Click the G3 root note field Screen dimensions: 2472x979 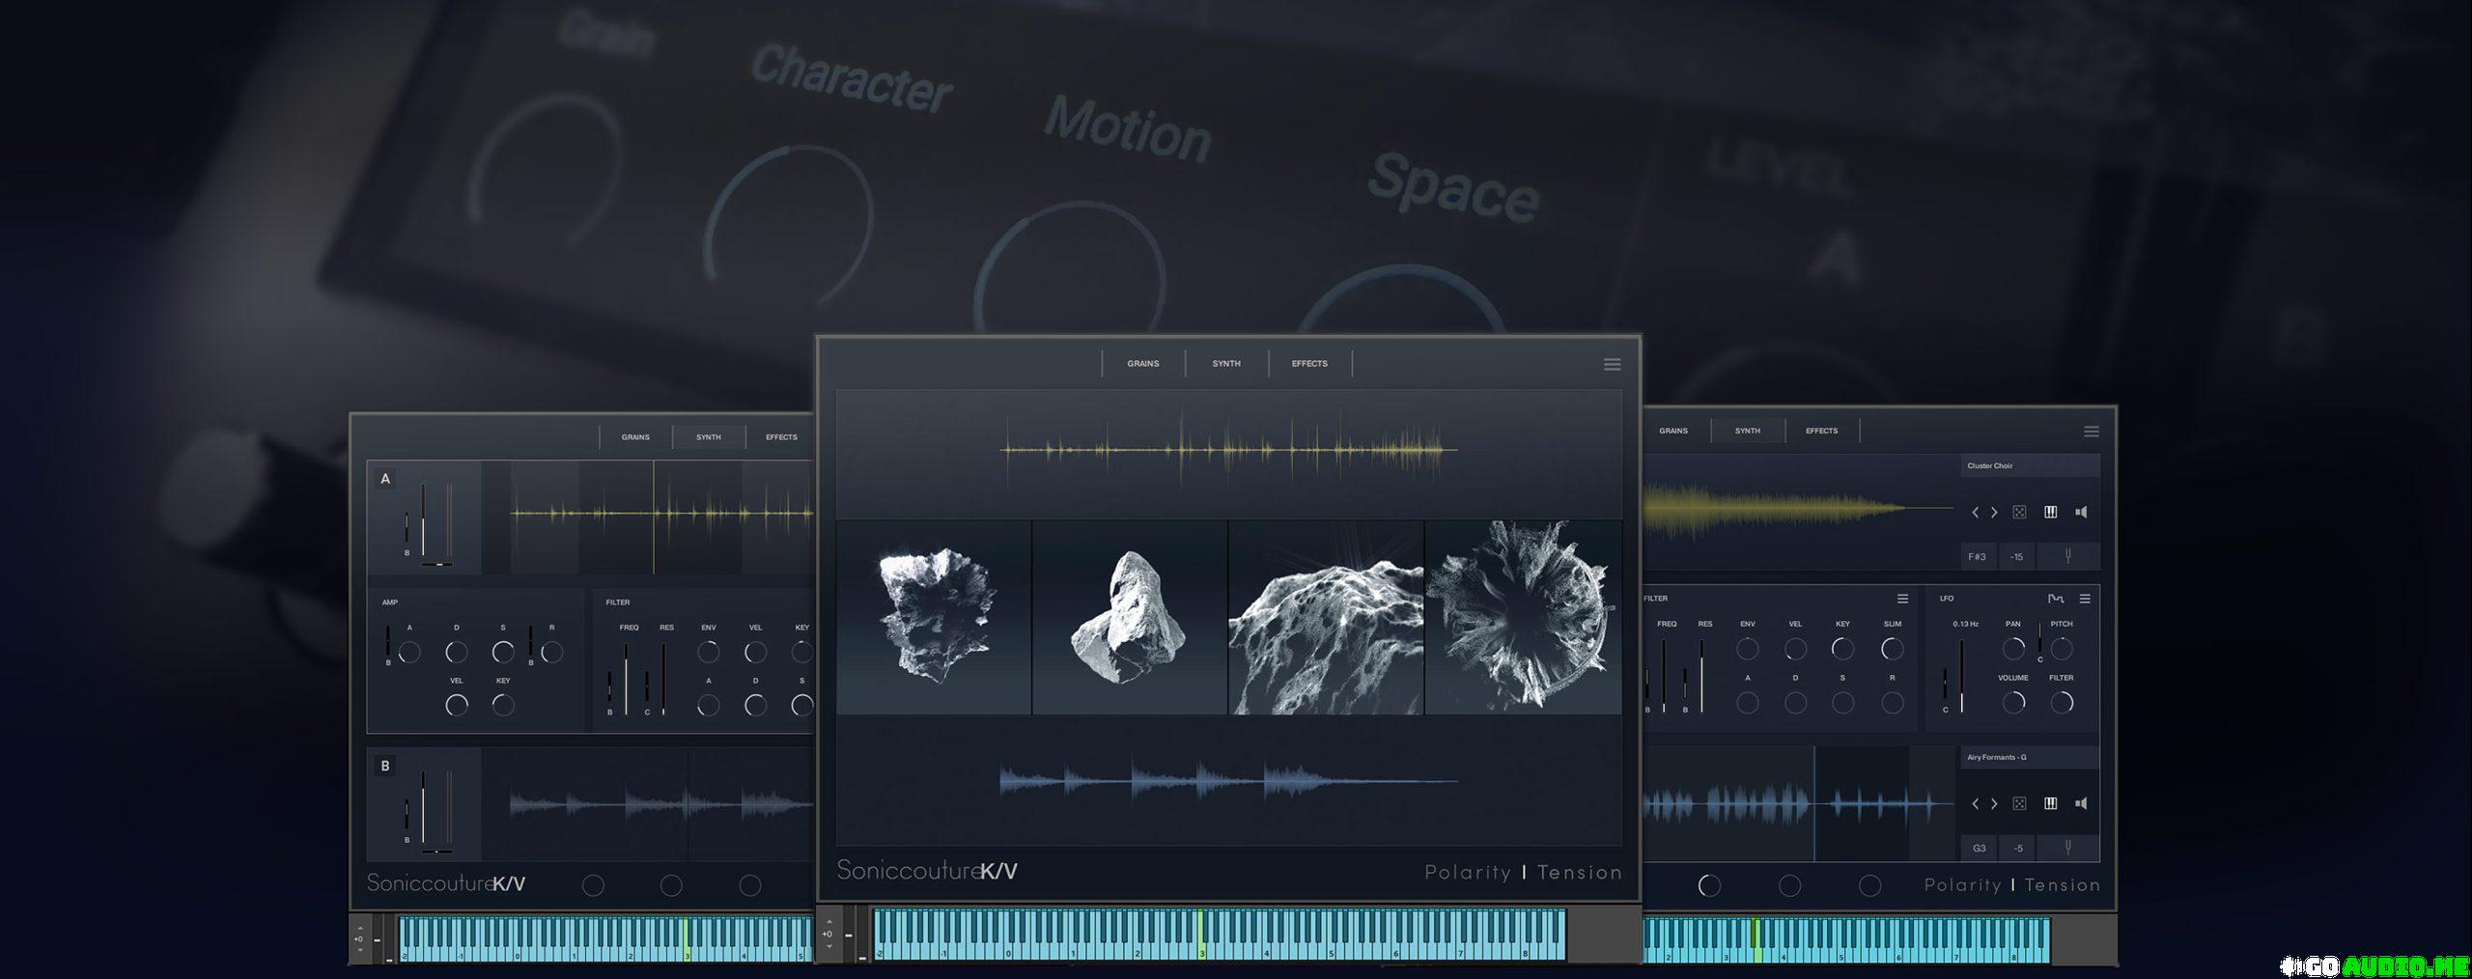pos(1979,849)
